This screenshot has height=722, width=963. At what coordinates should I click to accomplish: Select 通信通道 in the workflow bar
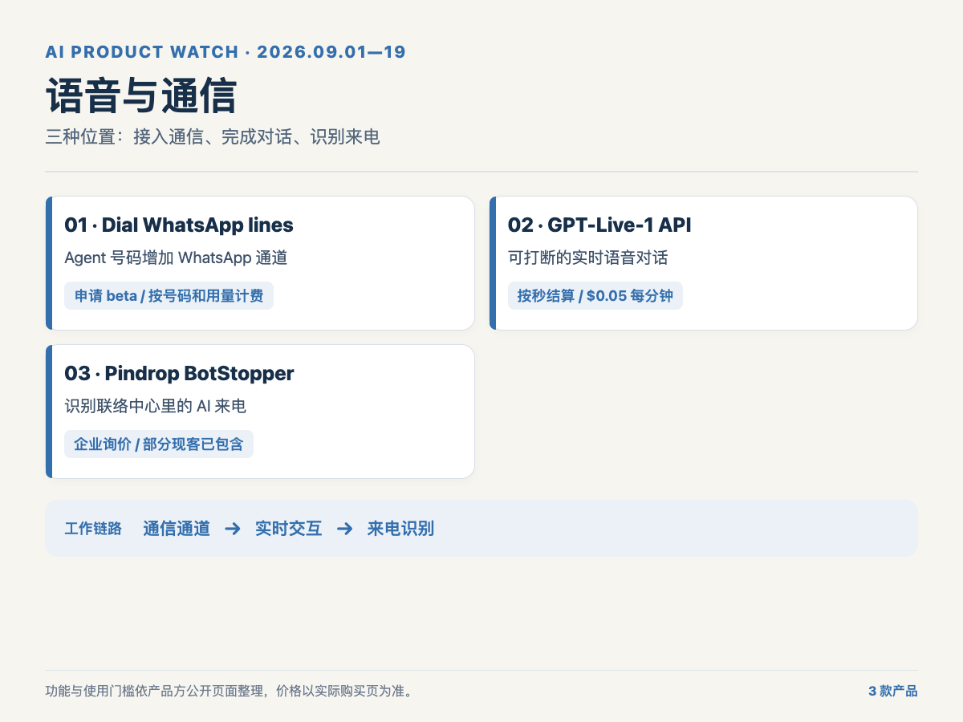click(177, 529)
